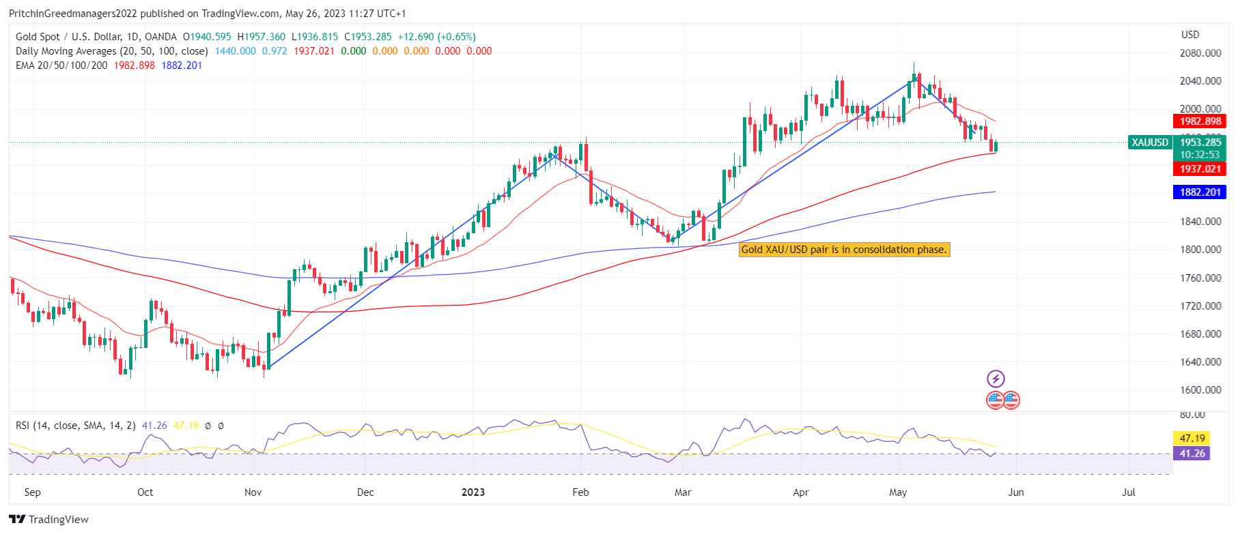This screenshot has width=1238, height=534.
Task: Click the 1720.000 price scale tick
Action: 1200,306
